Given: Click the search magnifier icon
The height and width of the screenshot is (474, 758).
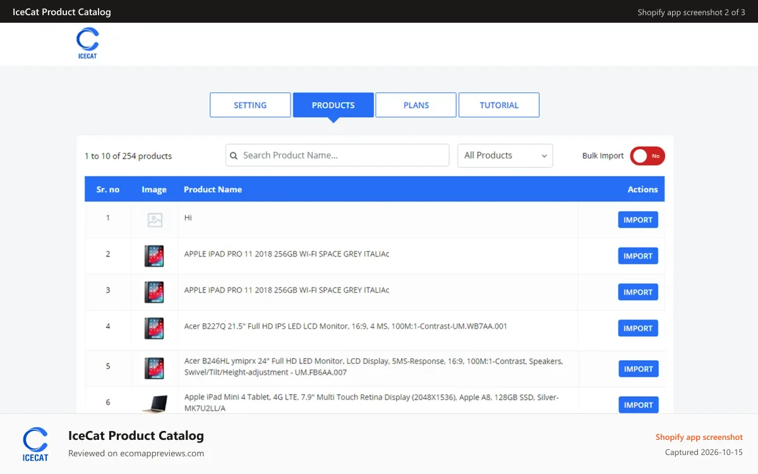Looking at the screenshot, I should point(234,155).
